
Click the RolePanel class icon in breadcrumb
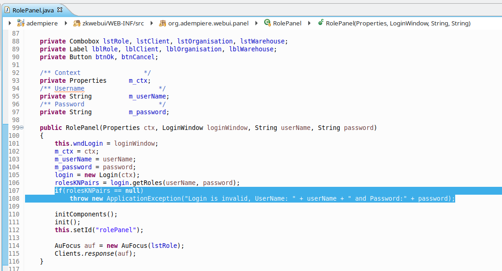pos(267,23)
